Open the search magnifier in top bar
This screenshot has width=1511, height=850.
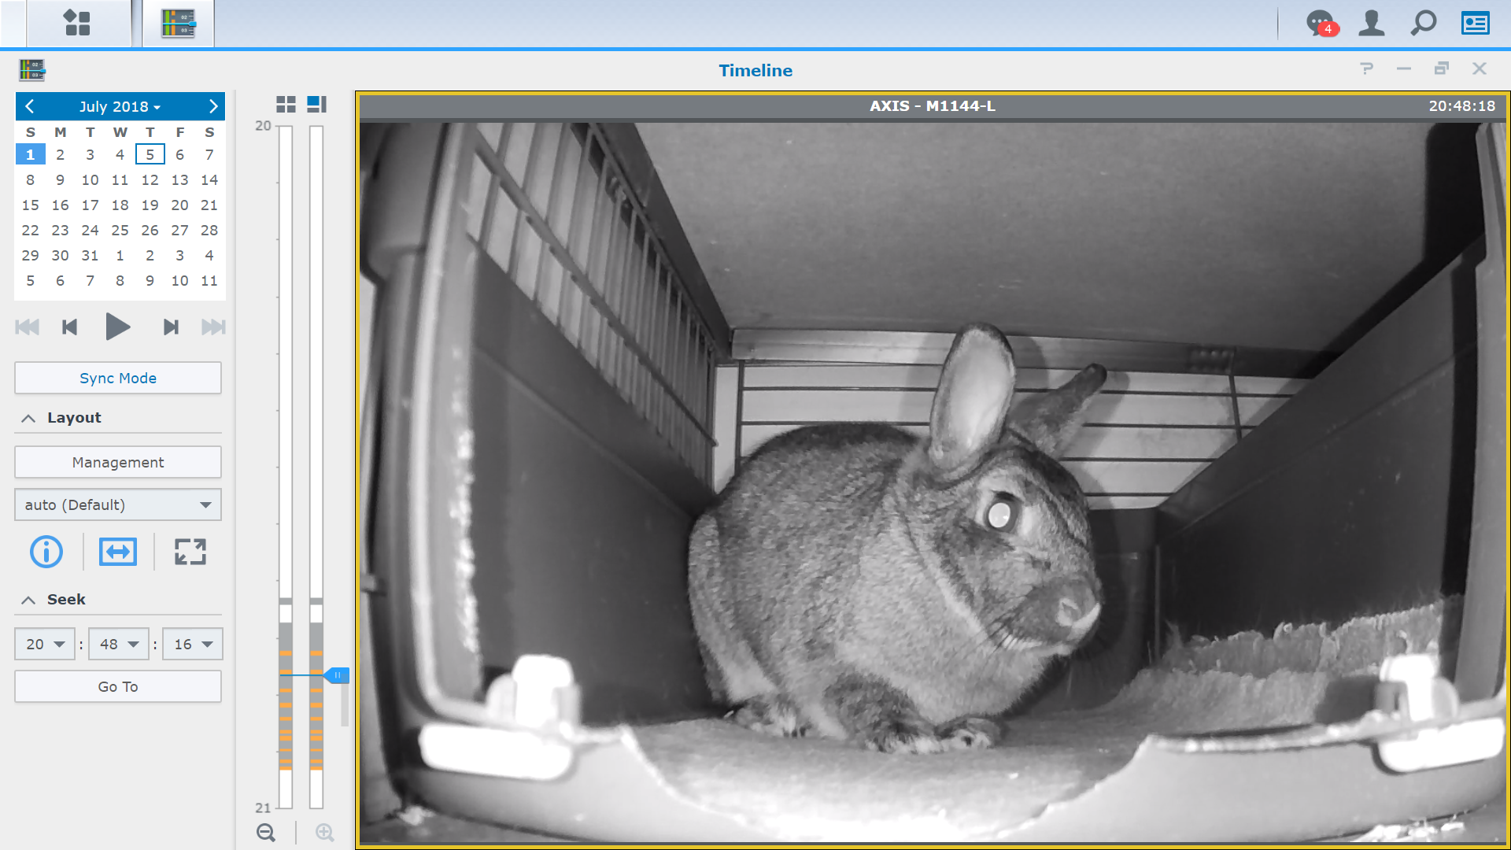1424,23
